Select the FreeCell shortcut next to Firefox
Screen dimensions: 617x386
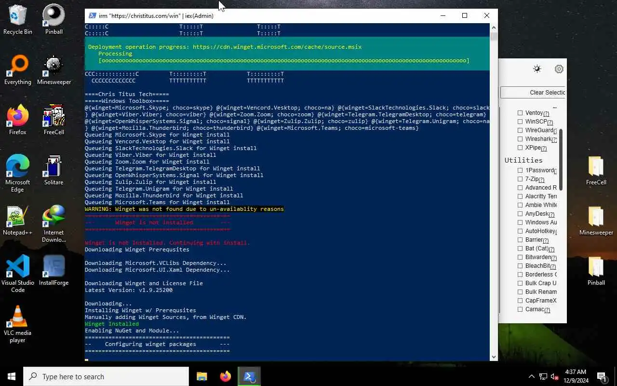tap(54, 120)
